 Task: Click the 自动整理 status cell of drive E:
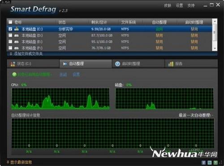click(x=159, y=42)
